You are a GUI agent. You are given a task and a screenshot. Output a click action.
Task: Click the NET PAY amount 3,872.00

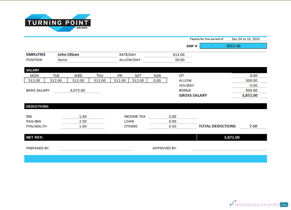[231, 137]
